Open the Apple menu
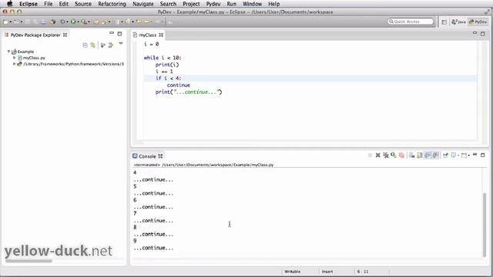493x277 pixels. click(x=10, y=4)
